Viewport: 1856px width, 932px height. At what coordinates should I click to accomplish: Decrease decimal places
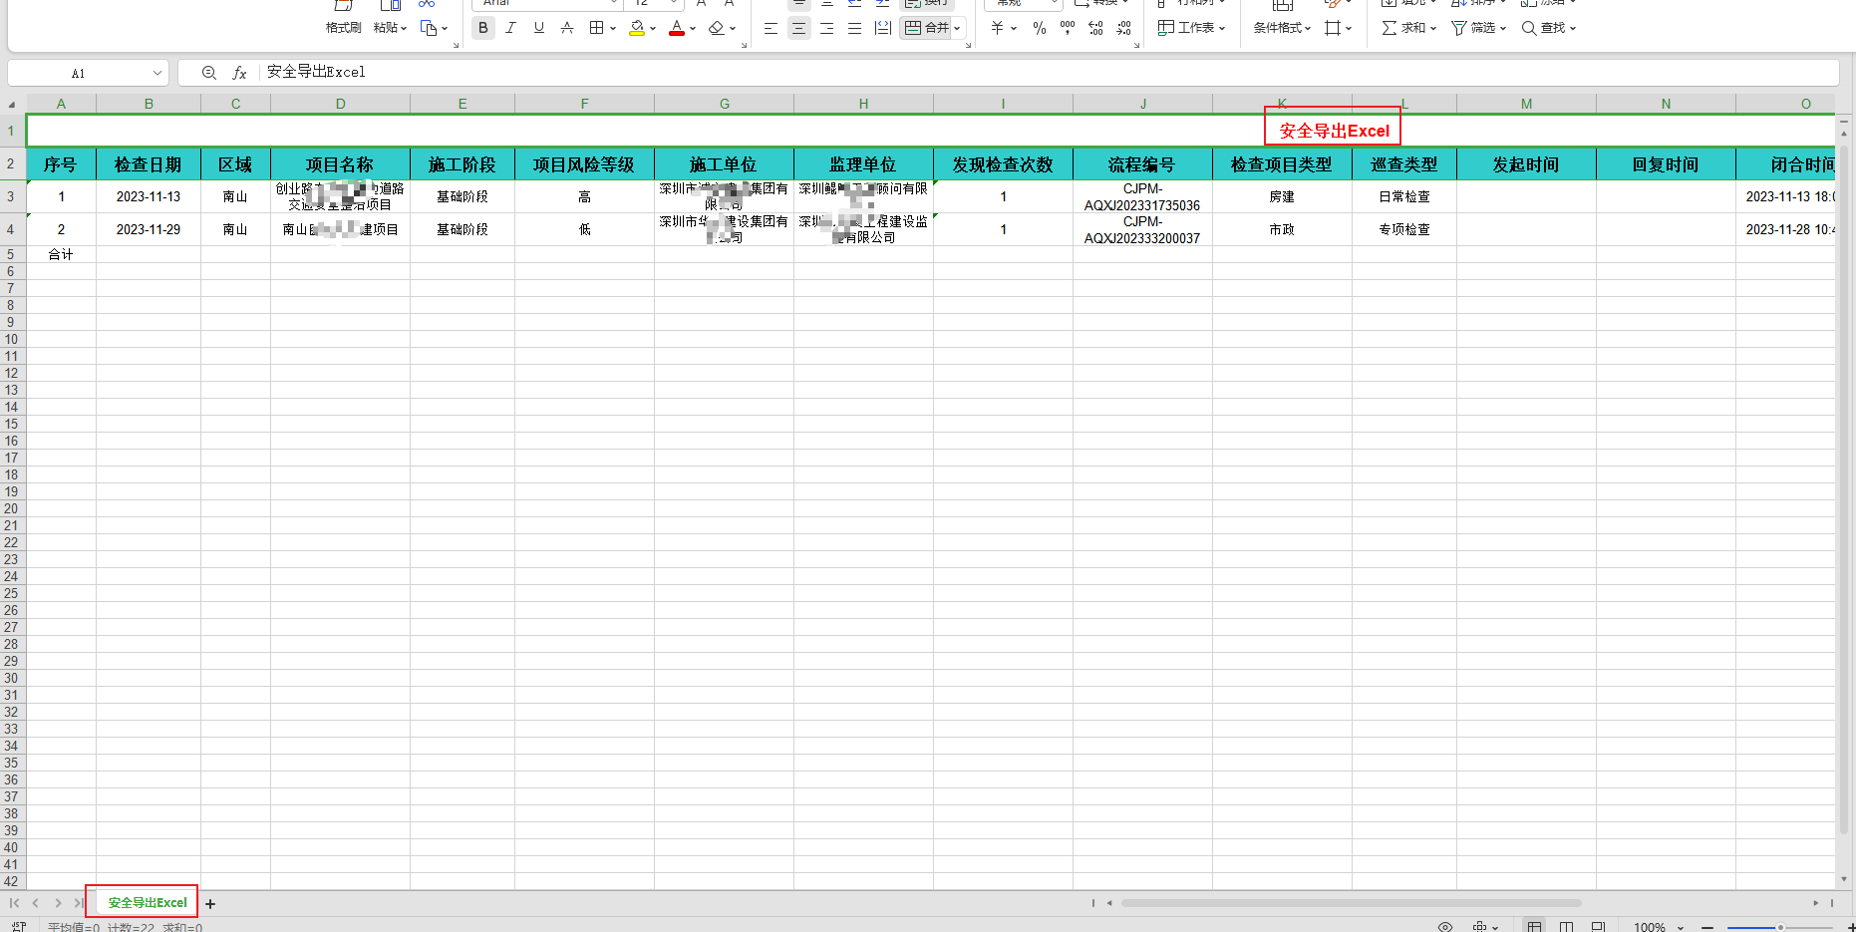coord(1123,28)
